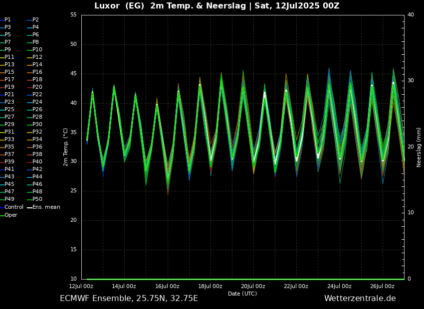Screen dimensions: 424x309
Task: Select the Ens. mean legend entry
Action: click(46, 207)
